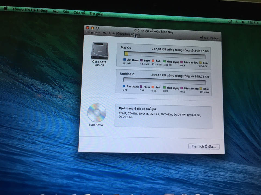
Task: Click the green Ứng dụng swatch for Mac Os
Action: 164,61
